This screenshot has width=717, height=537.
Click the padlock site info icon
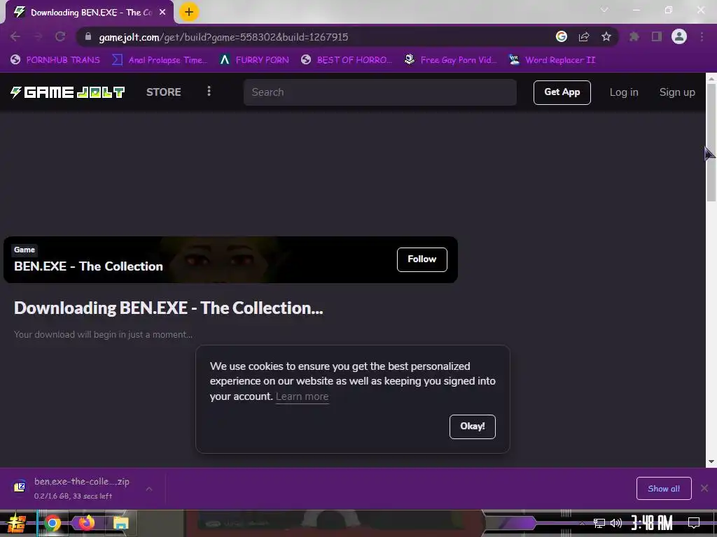pyautogui.click(x=88, y=36)
